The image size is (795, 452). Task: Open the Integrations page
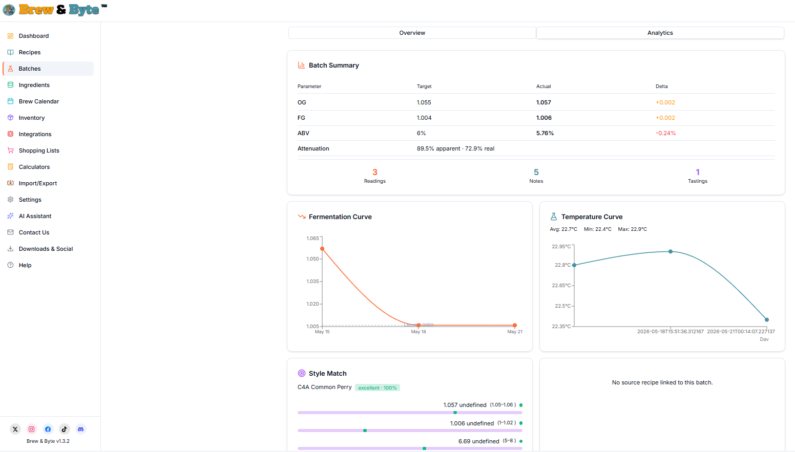click(x=48, y=134)
